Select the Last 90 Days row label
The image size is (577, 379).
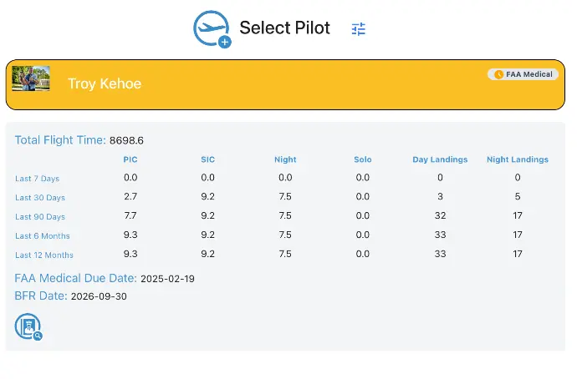(x=40, y=217)
